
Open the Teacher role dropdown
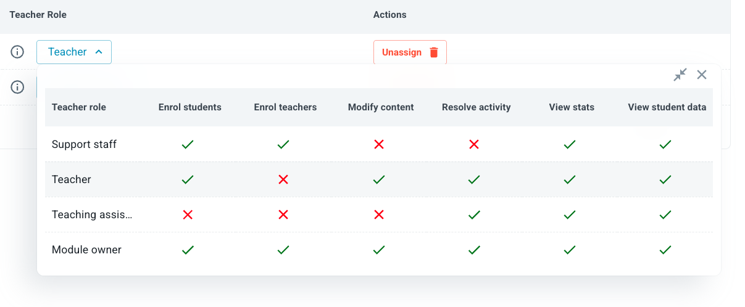(73, 52)
